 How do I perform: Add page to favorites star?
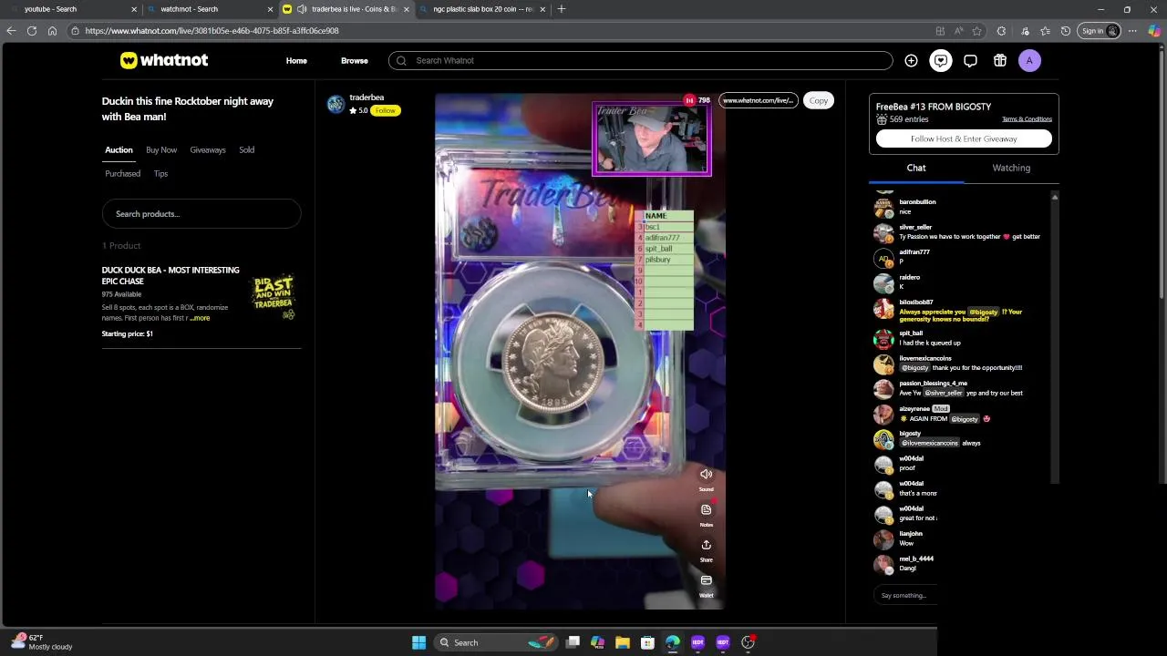point(976,31)
